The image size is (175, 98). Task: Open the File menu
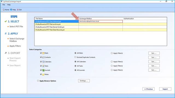(4, 5)
